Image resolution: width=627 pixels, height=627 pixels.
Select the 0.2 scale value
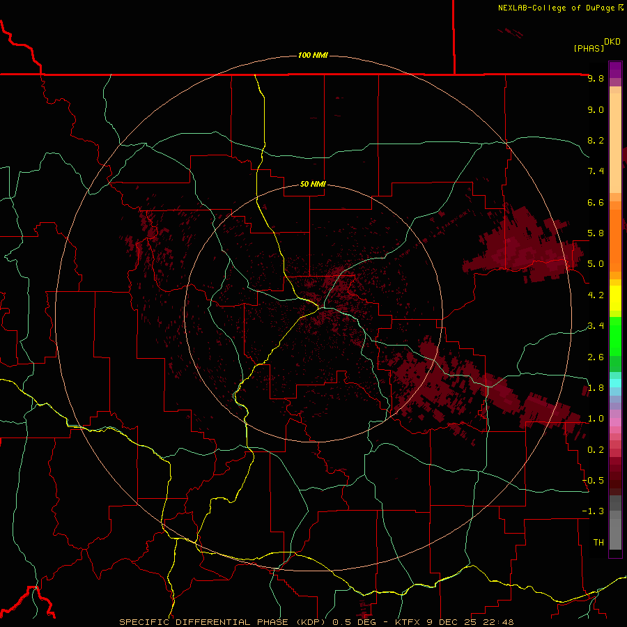point(596,450)
